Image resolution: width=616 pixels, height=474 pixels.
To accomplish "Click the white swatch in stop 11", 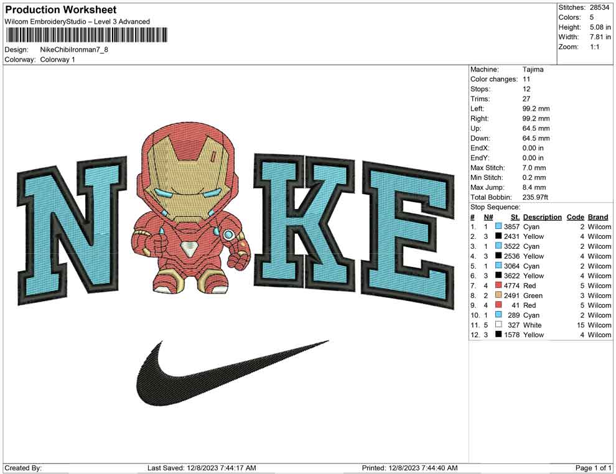I will click(x=498, y=324).
